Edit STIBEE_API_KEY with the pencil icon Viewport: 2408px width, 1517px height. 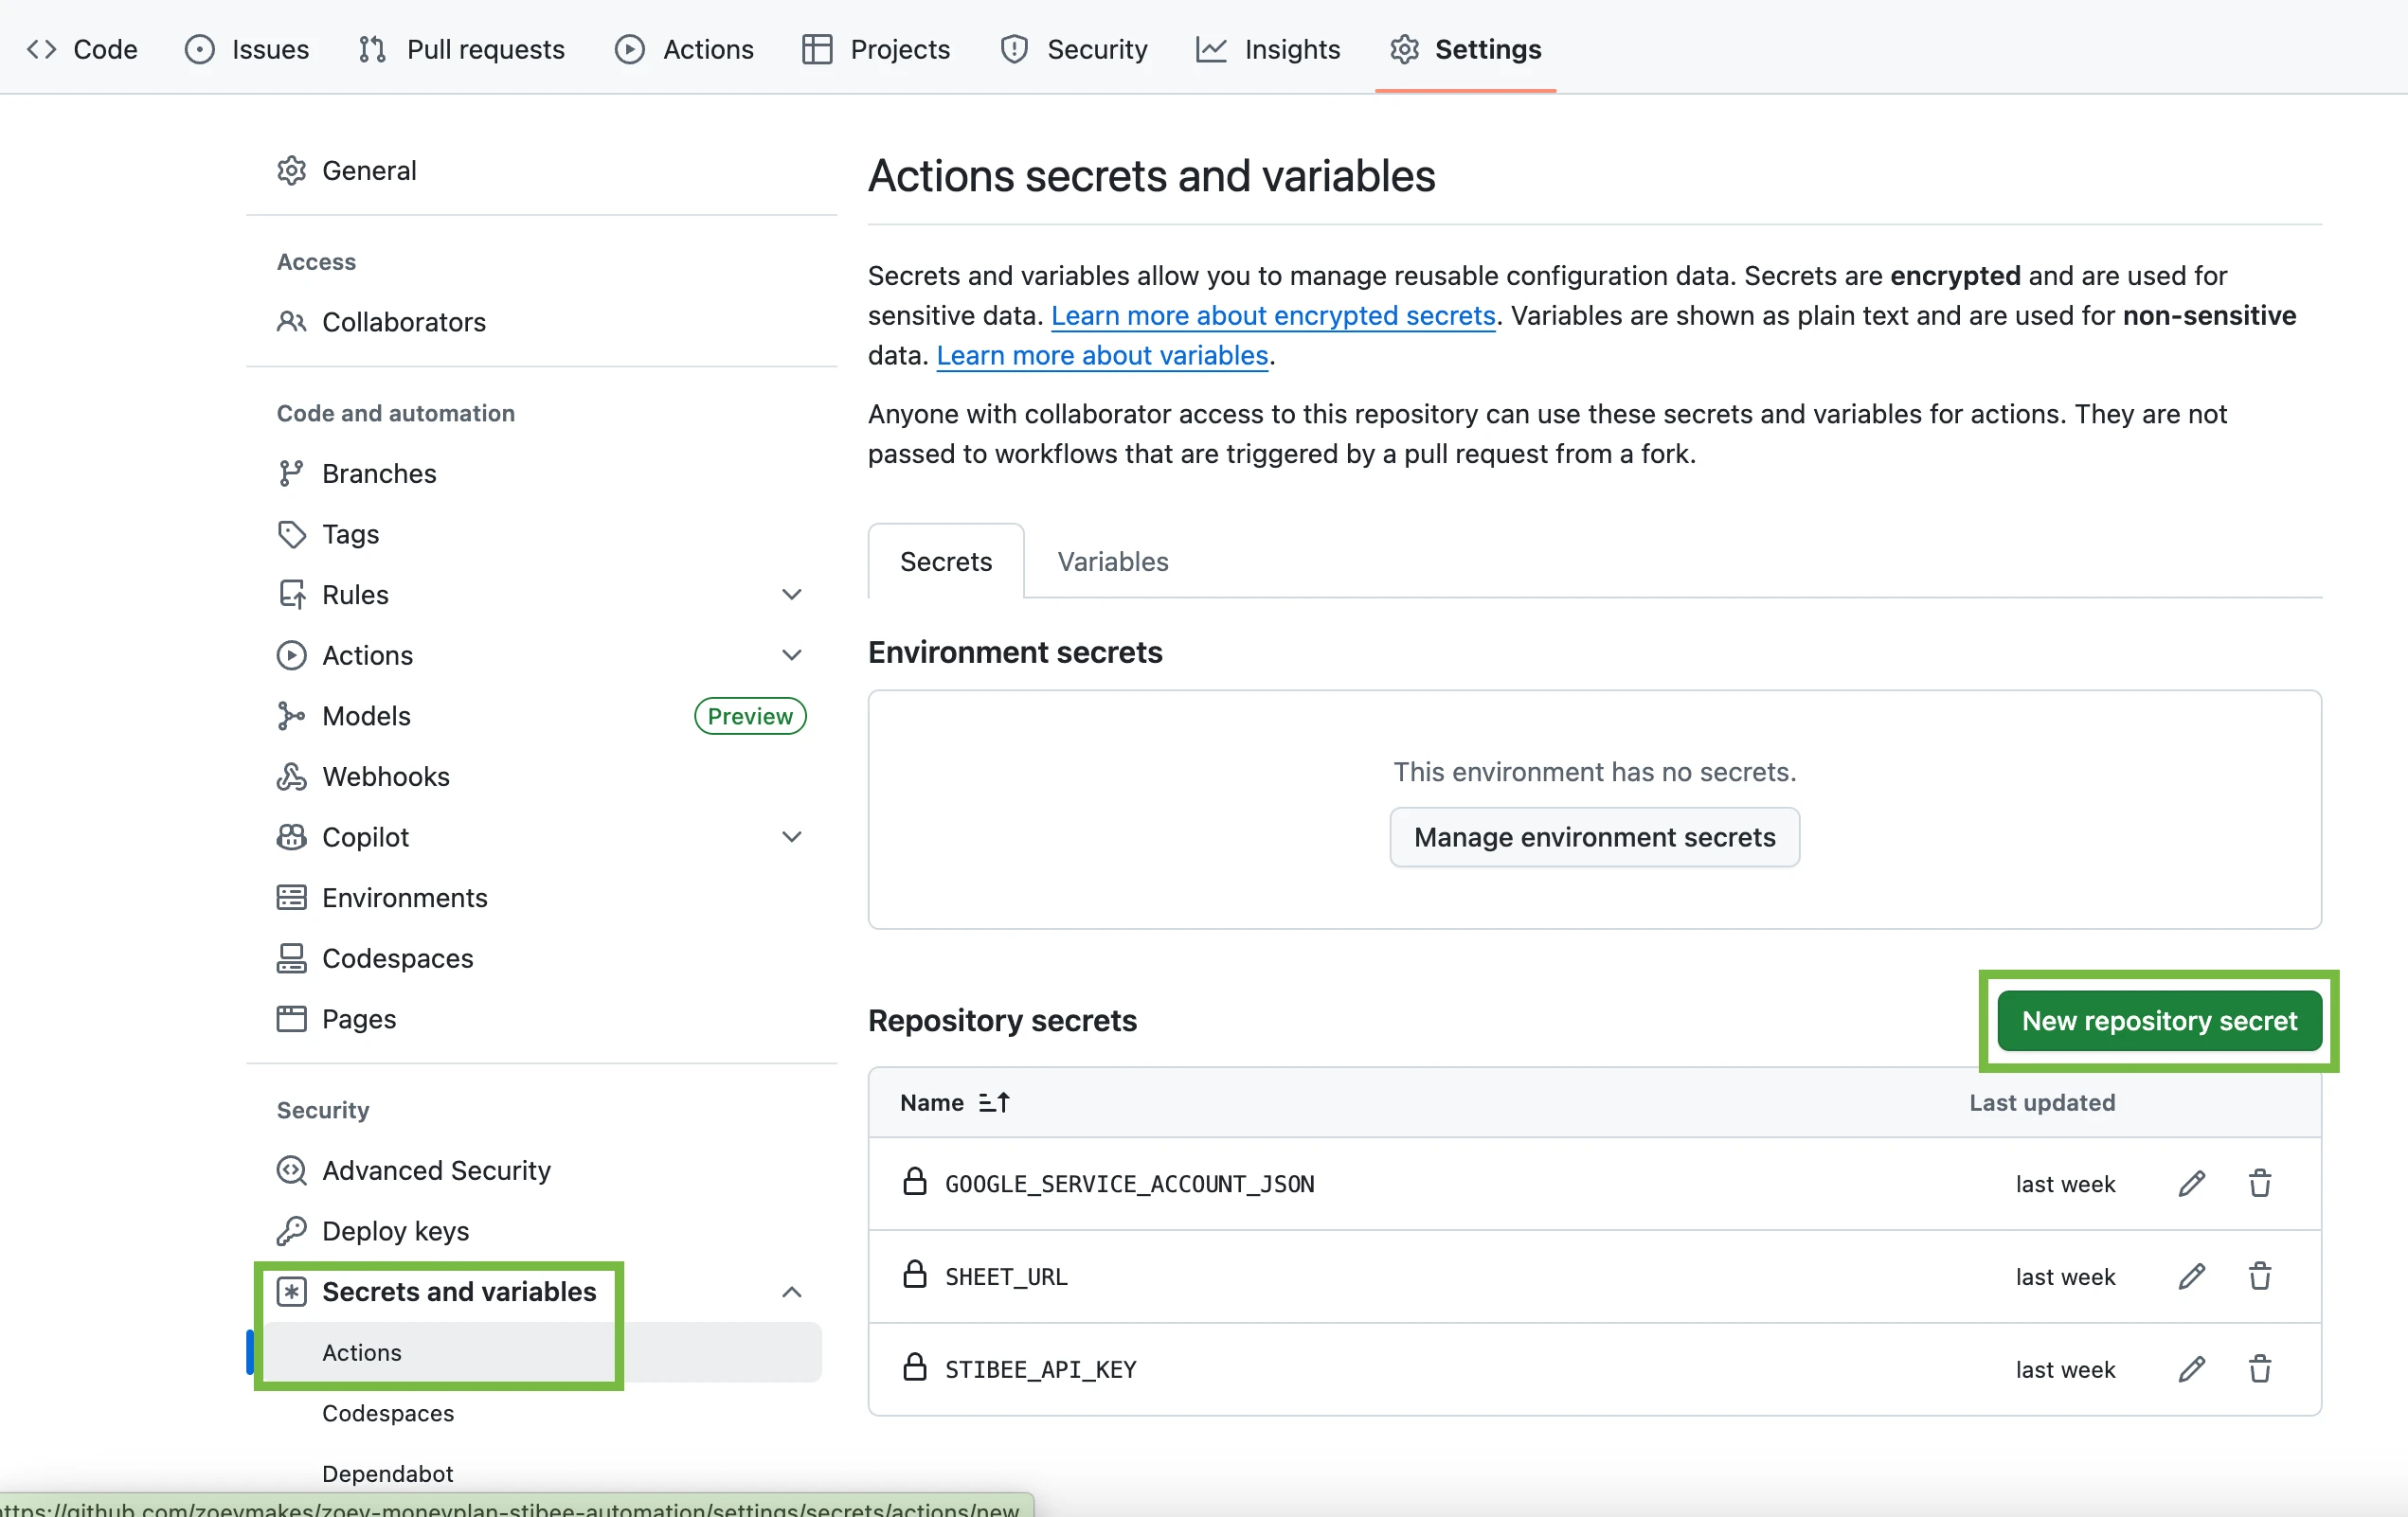(2191, 1368)
